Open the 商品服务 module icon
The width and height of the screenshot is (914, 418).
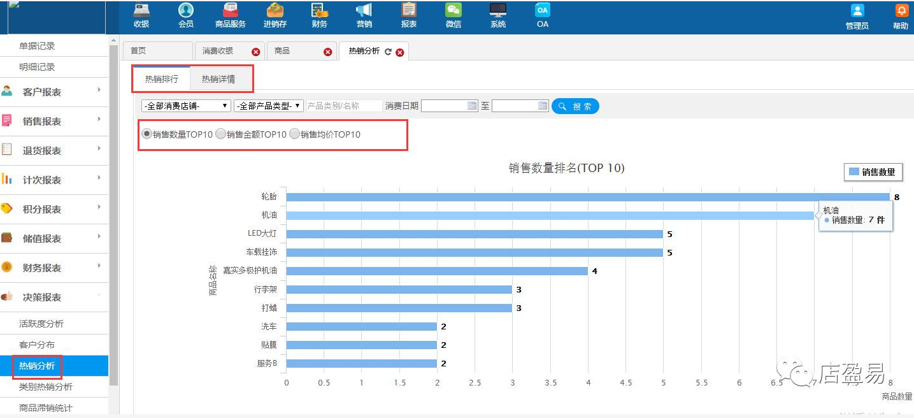click(231, 11)
